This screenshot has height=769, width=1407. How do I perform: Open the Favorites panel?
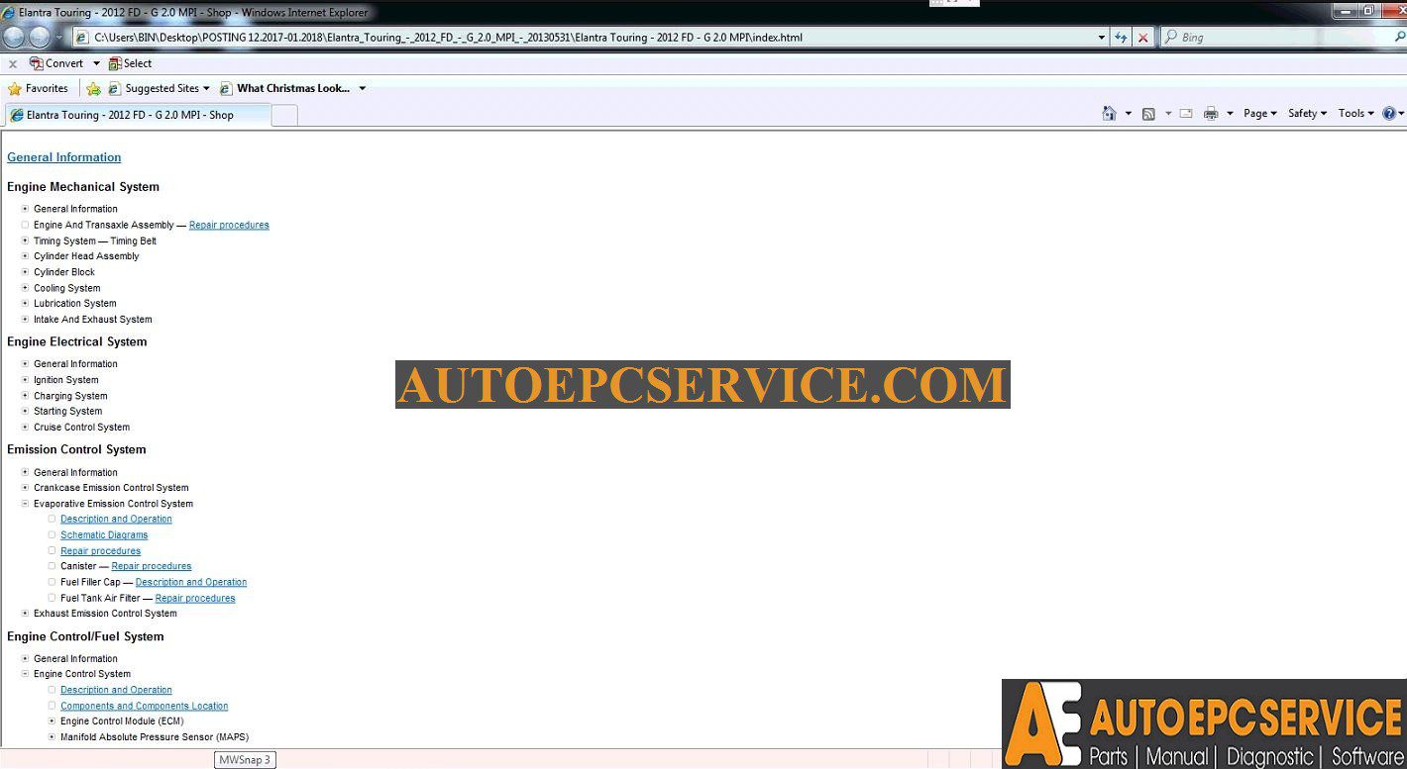(38, 89)
